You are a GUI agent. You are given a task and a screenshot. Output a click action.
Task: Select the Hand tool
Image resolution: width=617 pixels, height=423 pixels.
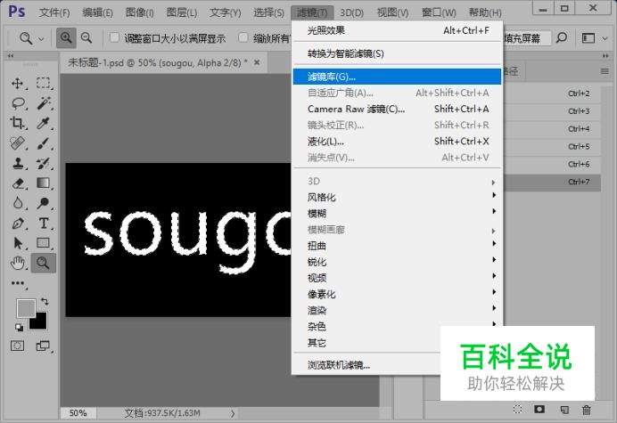tap(18, 263)
